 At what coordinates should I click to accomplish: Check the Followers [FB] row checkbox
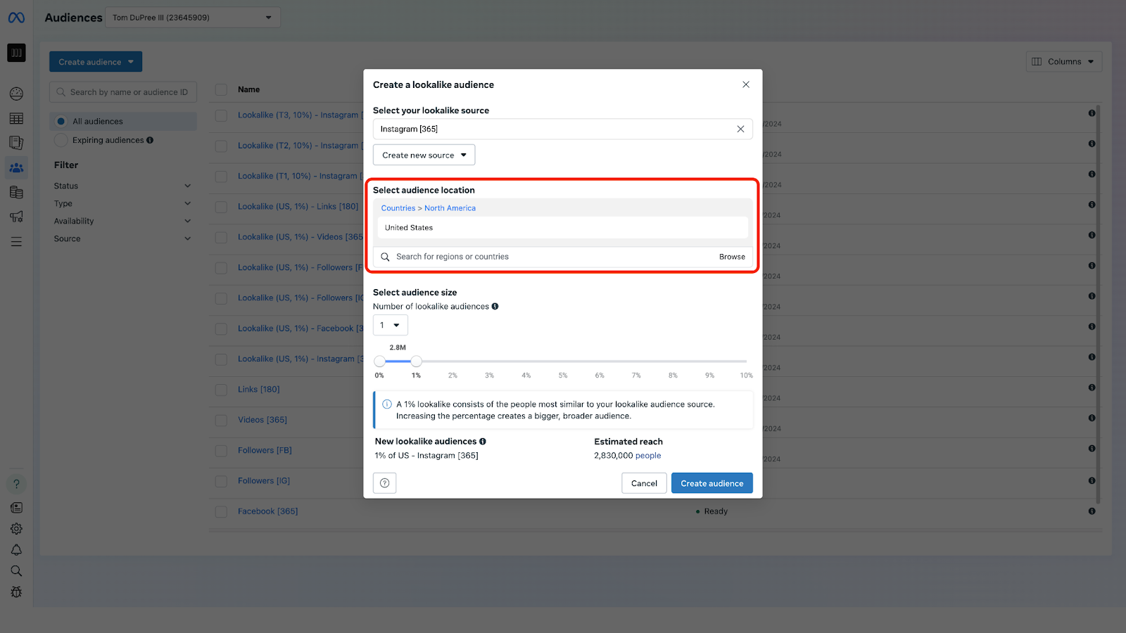(221, 450)
